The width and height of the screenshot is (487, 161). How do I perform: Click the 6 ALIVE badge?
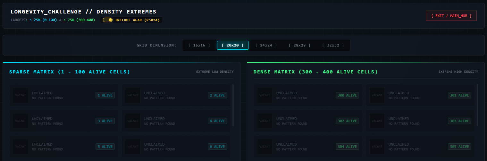tap(217, 147)
